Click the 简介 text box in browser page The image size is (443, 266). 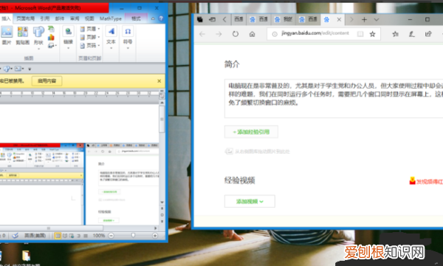334,98
